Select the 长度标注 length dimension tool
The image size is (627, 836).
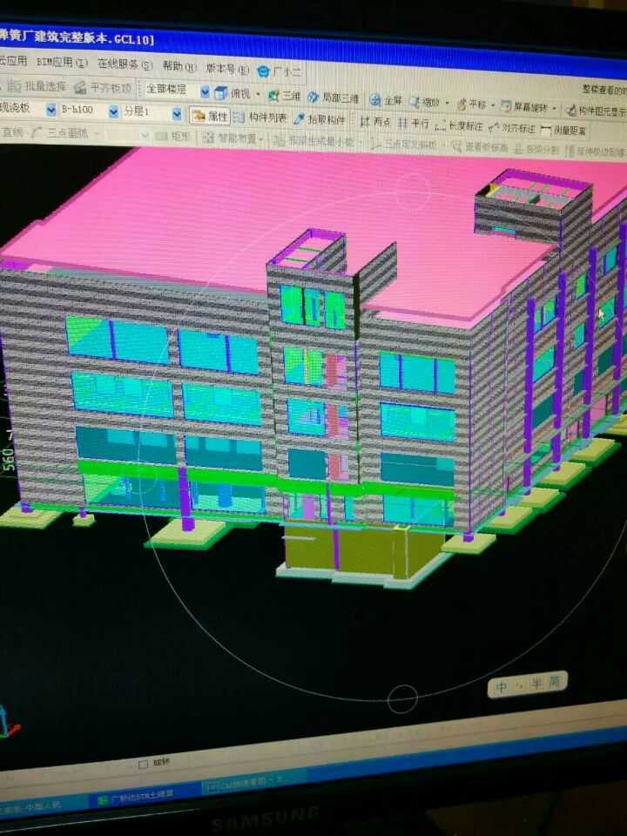459,125
